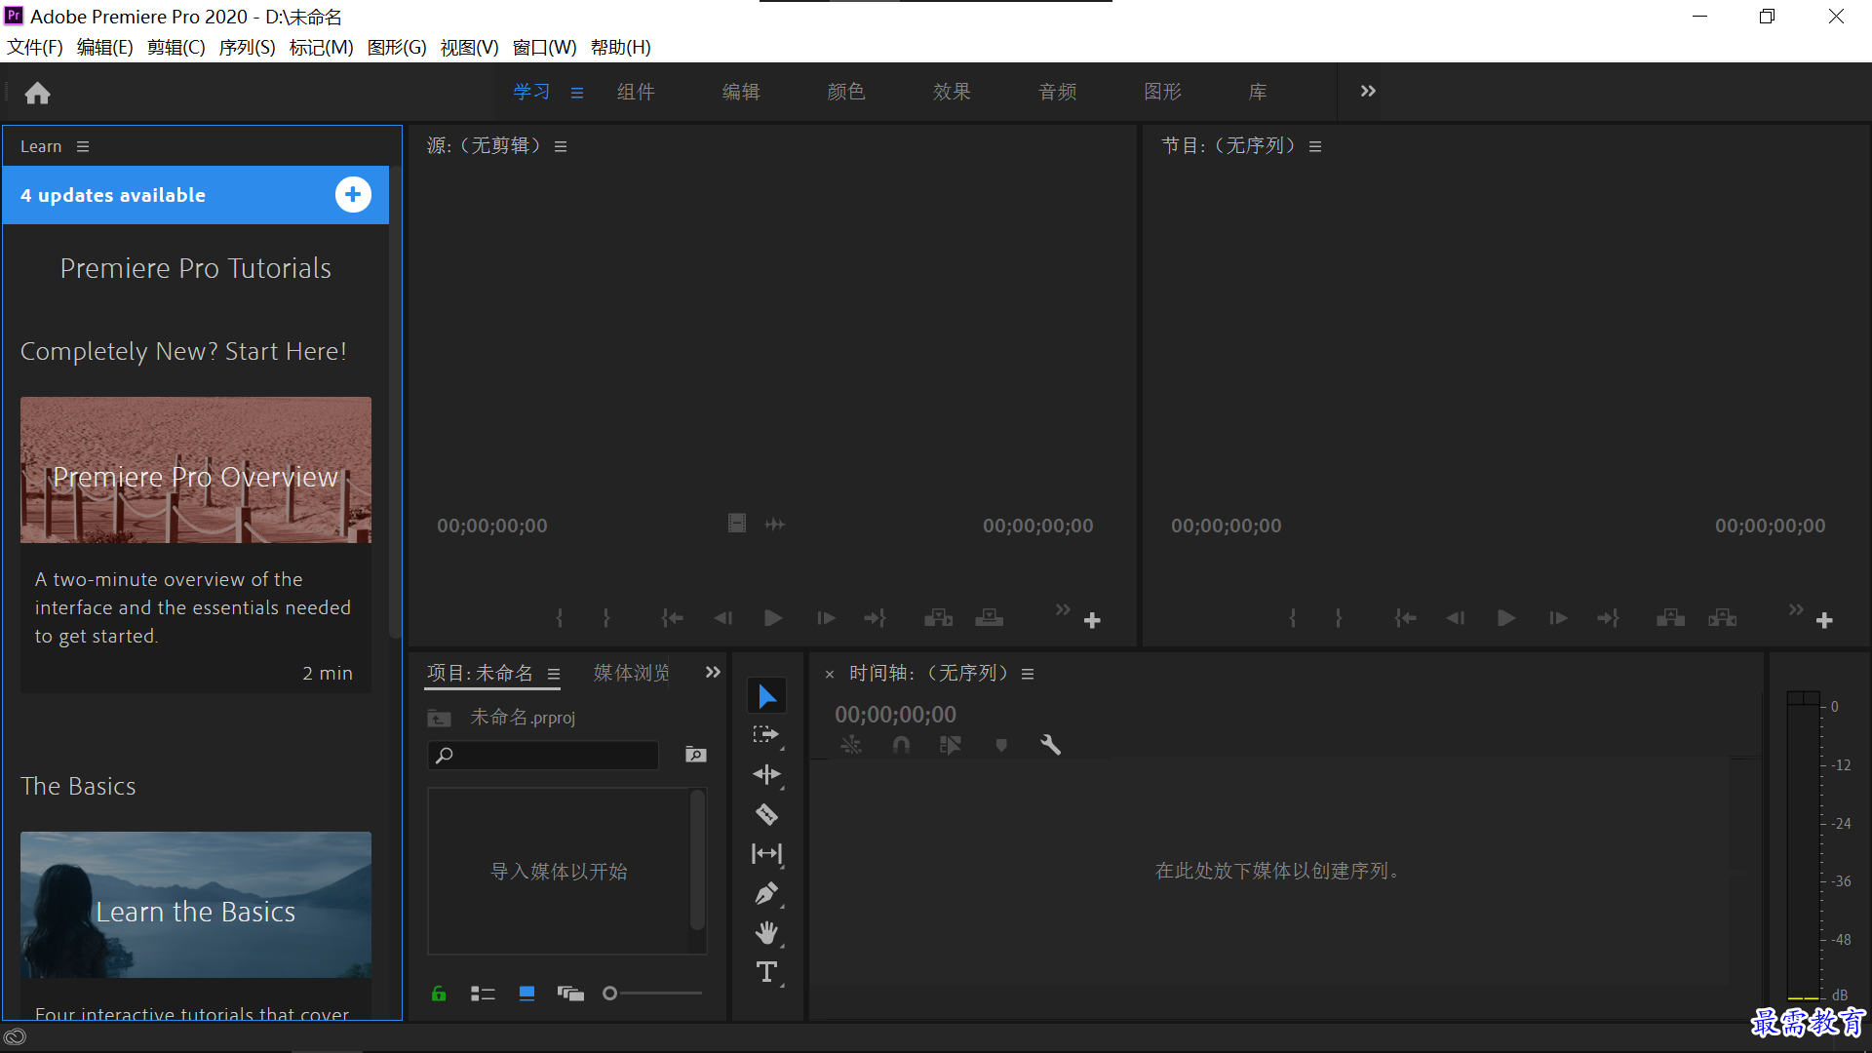Select the Ripple Edit tool

click(766, 774)
